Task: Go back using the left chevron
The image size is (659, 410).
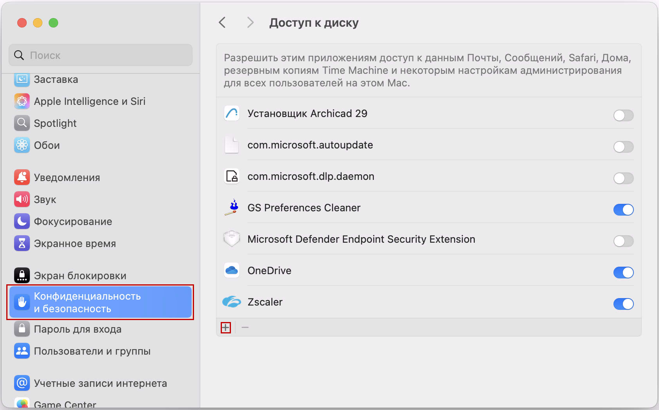Action: [222, 22]
